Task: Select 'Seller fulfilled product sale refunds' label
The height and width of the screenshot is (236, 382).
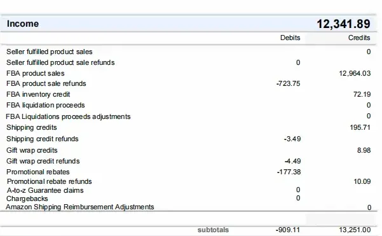Action: (x=60, y=62)
